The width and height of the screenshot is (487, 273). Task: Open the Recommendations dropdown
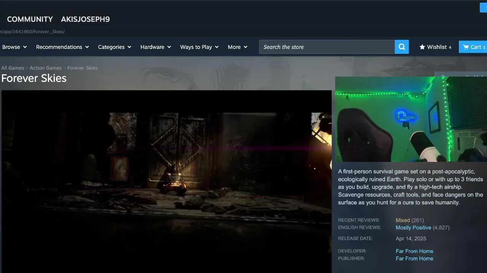(x=62, y=47)
